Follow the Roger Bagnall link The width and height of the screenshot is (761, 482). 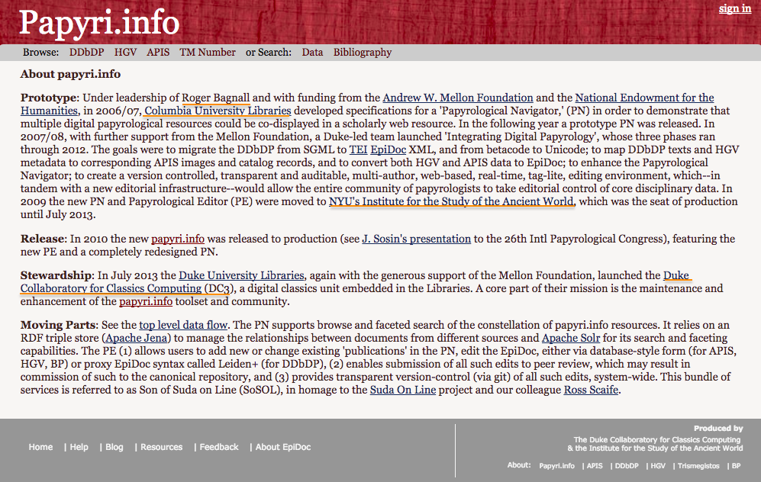click(215, 98)
